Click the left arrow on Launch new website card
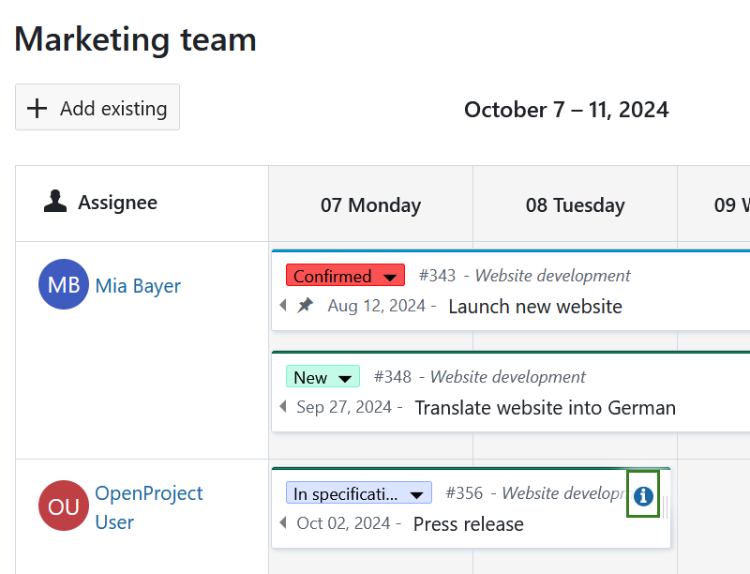 tap(284, 307)
